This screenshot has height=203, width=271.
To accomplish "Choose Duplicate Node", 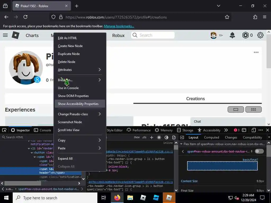I will 80,54.
